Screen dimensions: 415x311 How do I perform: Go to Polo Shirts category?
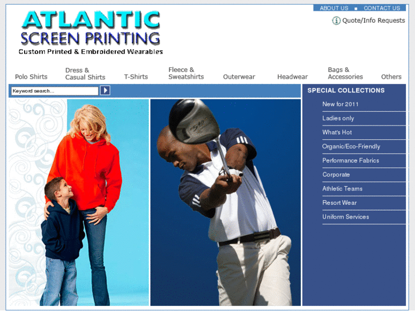(31, 77)
